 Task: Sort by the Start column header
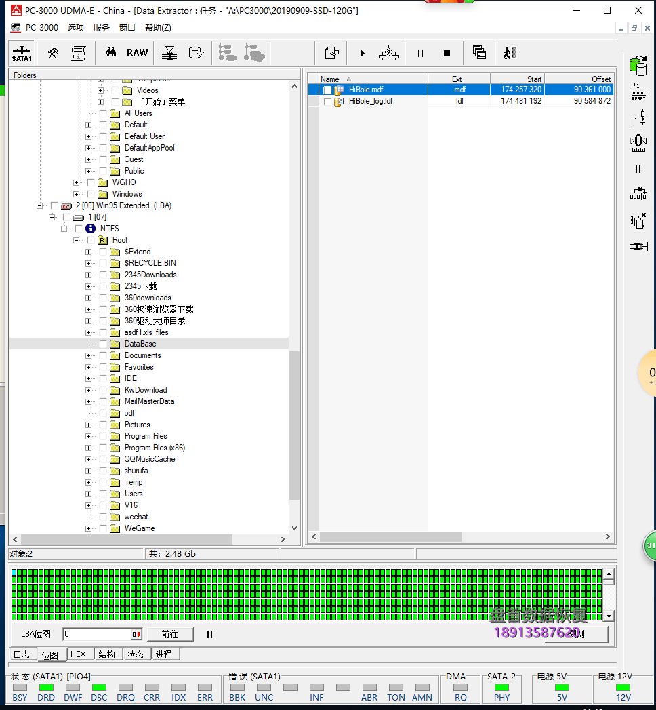516,79
